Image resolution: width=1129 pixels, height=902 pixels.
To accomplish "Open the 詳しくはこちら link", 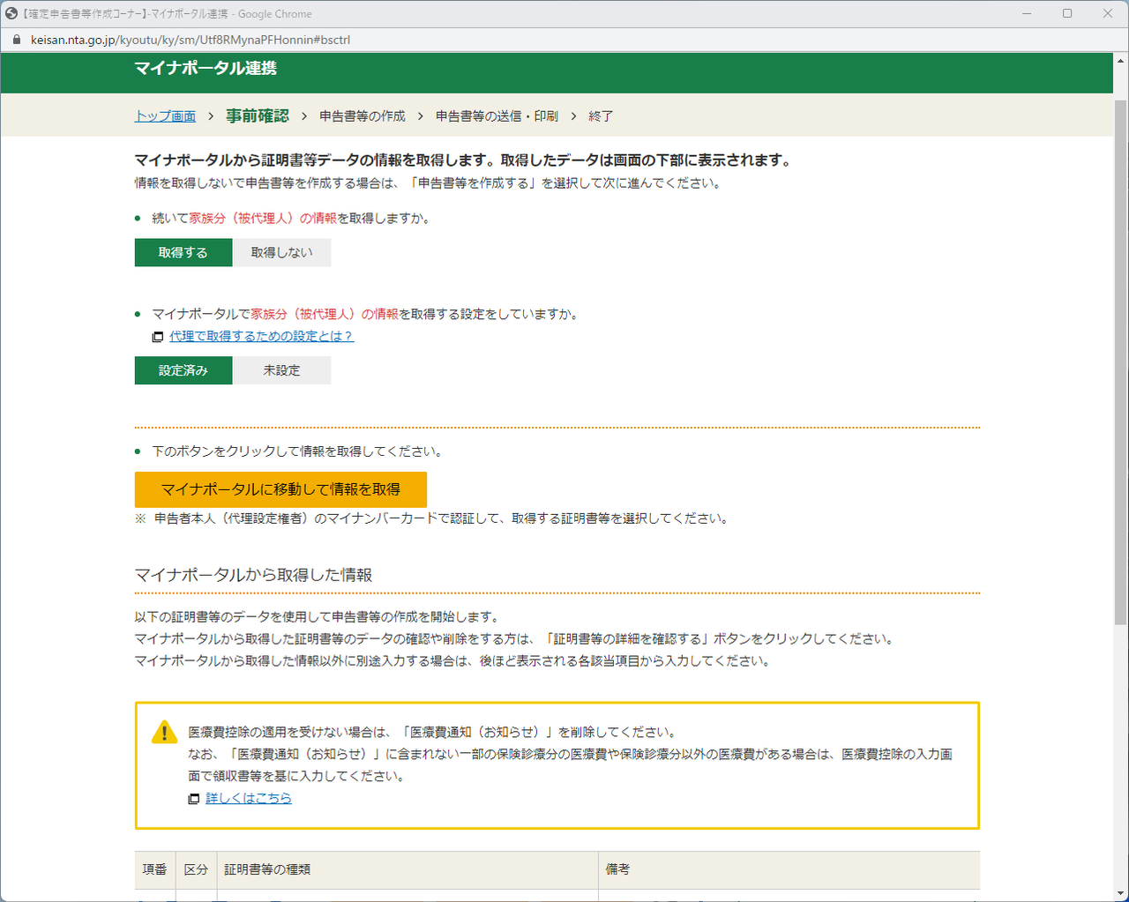I will tap(249, 798).
